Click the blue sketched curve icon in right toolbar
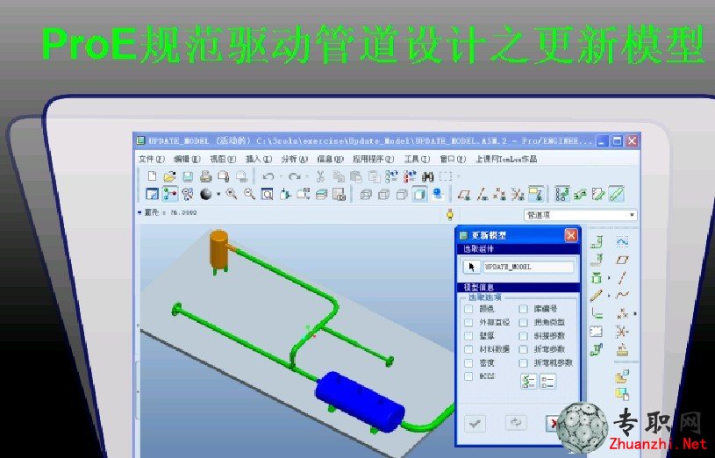The height and width of the screenshot is (458, 715). (622, 242)
